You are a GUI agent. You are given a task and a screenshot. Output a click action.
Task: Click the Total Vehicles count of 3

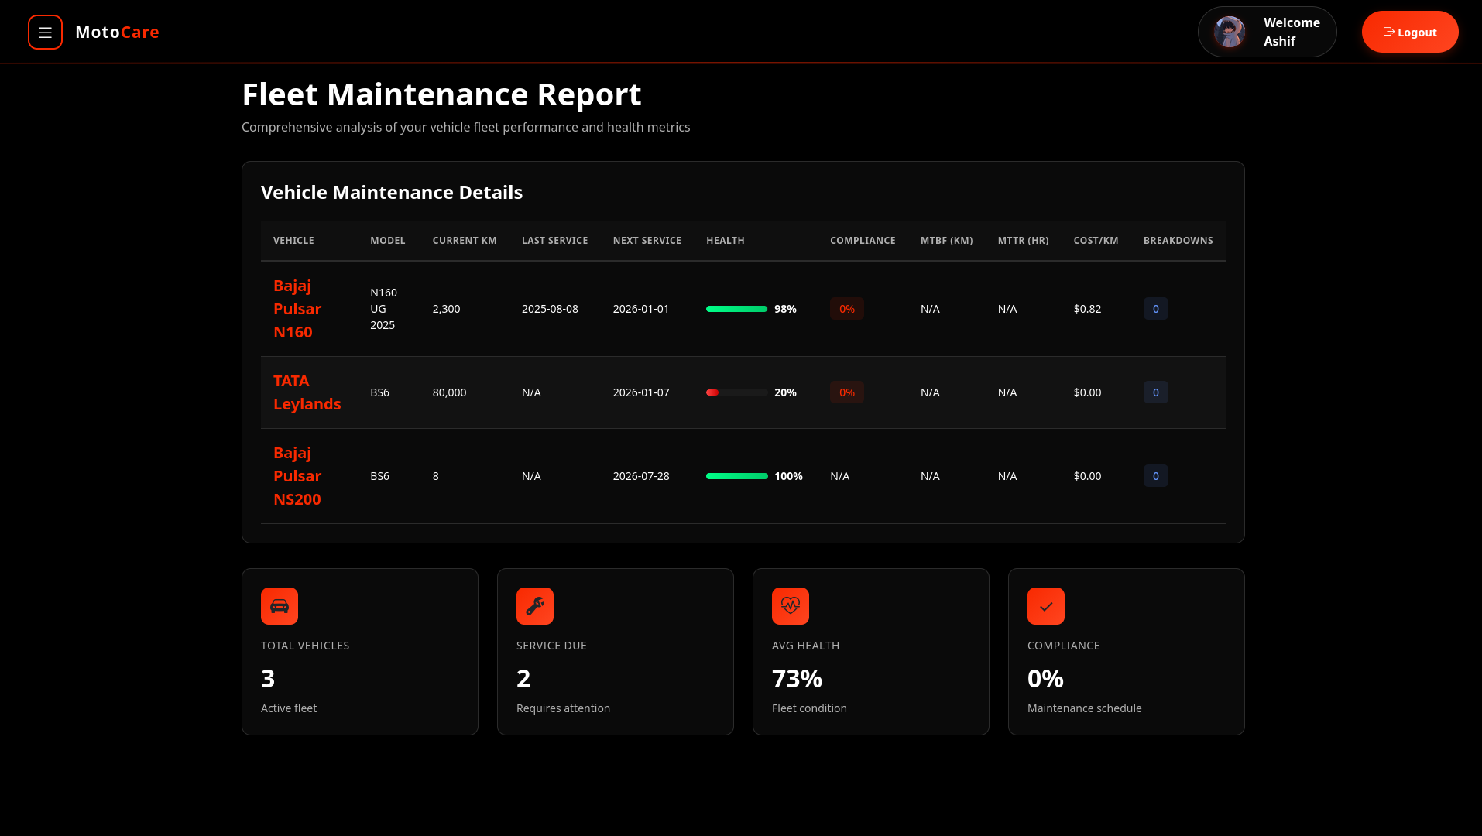click(x=268, y=679)
